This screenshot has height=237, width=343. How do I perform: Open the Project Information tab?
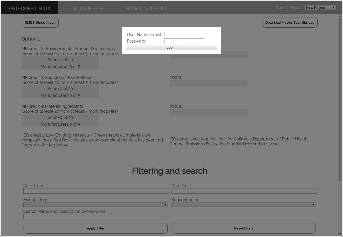(x=147, y=9)
